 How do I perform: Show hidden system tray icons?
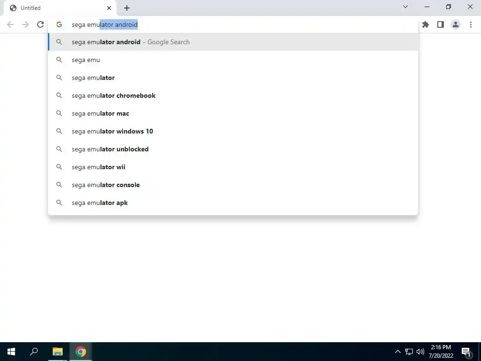tap(397, 352)
